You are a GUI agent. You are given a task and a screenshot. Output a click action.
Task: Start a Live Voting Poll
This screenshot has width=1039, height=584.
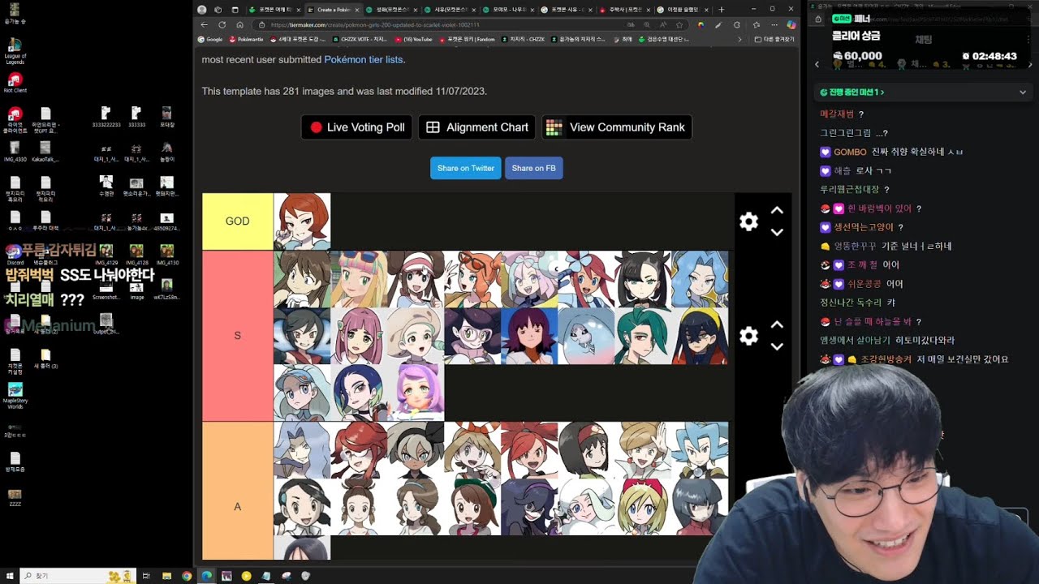(356, 127)
